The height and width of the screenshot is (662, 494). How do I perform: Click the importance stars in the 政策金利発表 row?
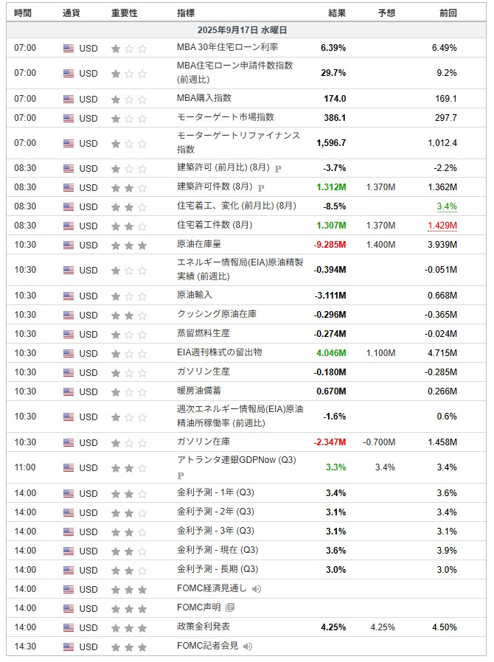129,627
